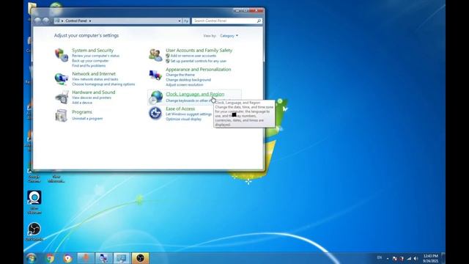Open the Programs heading link
469x264 pixels.
tap(81, 112)
